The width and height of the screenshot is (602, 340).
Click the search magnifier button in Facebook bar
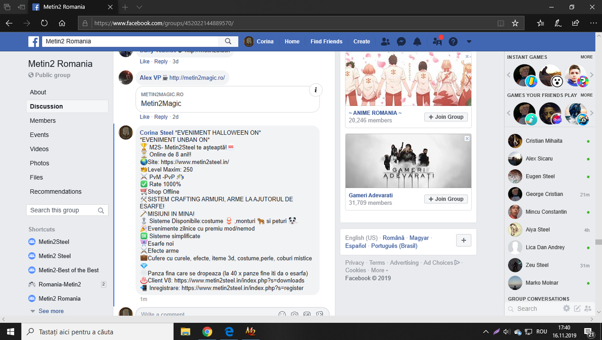[228, 41]
